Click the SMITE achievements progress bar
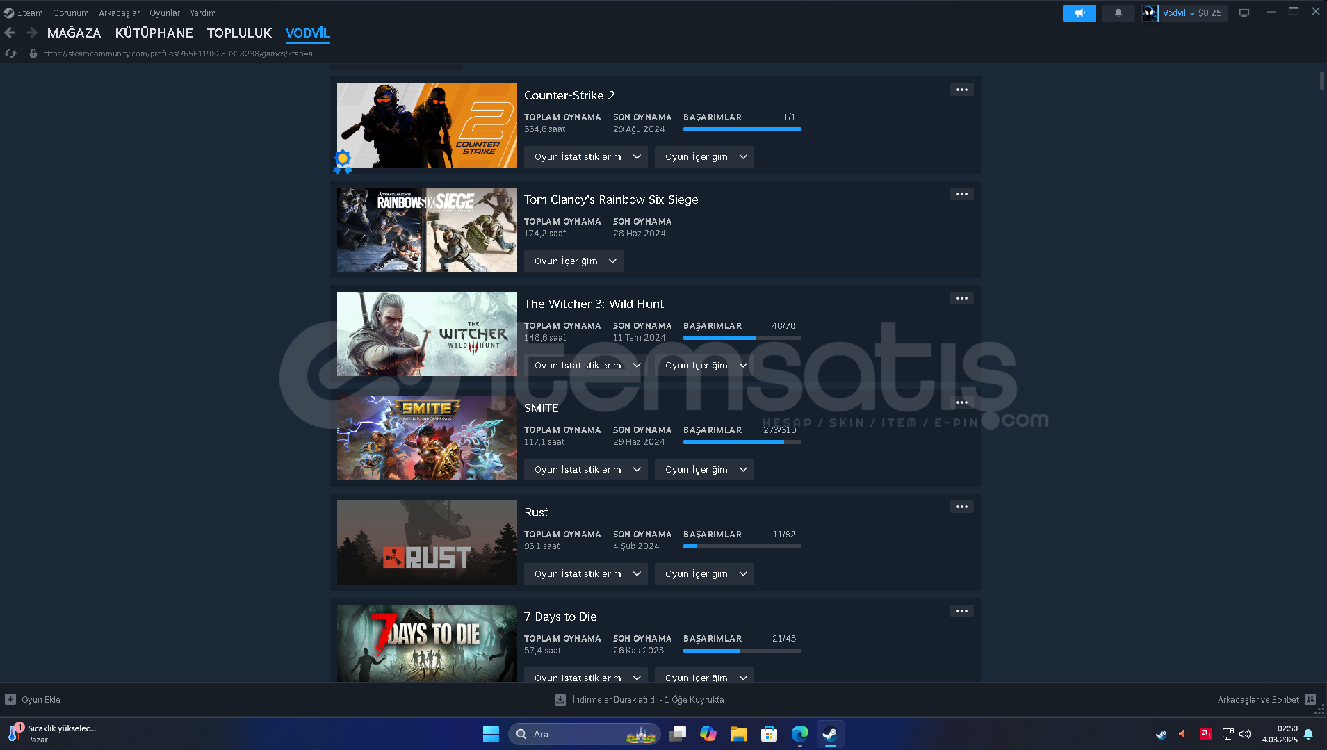The height and width of the screenshot is (750, 1327). coord(742,442)
